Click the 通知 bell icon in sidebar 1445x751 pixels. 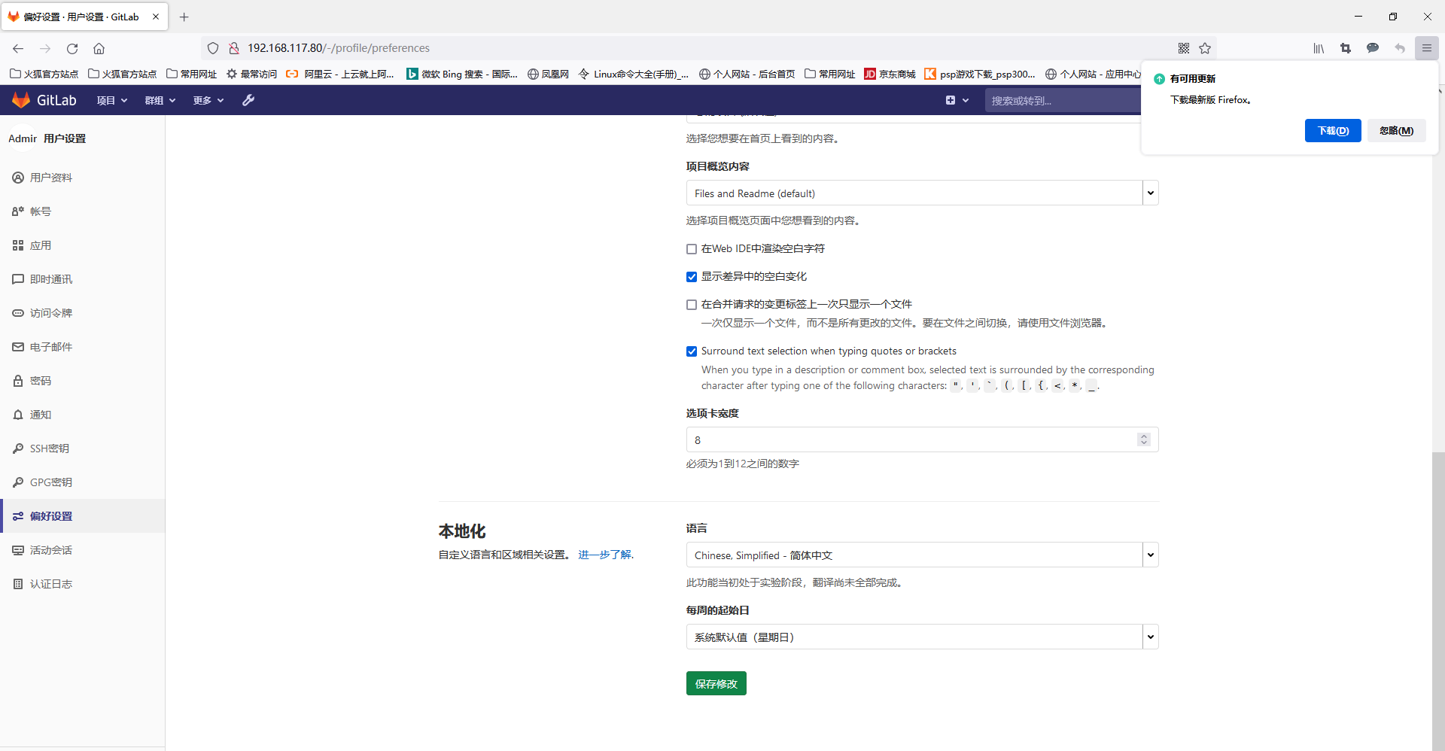(18, 415)
